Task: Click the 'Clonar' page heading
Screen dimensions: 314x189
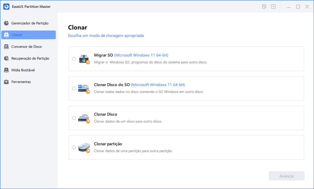Action: coord(78,27)
